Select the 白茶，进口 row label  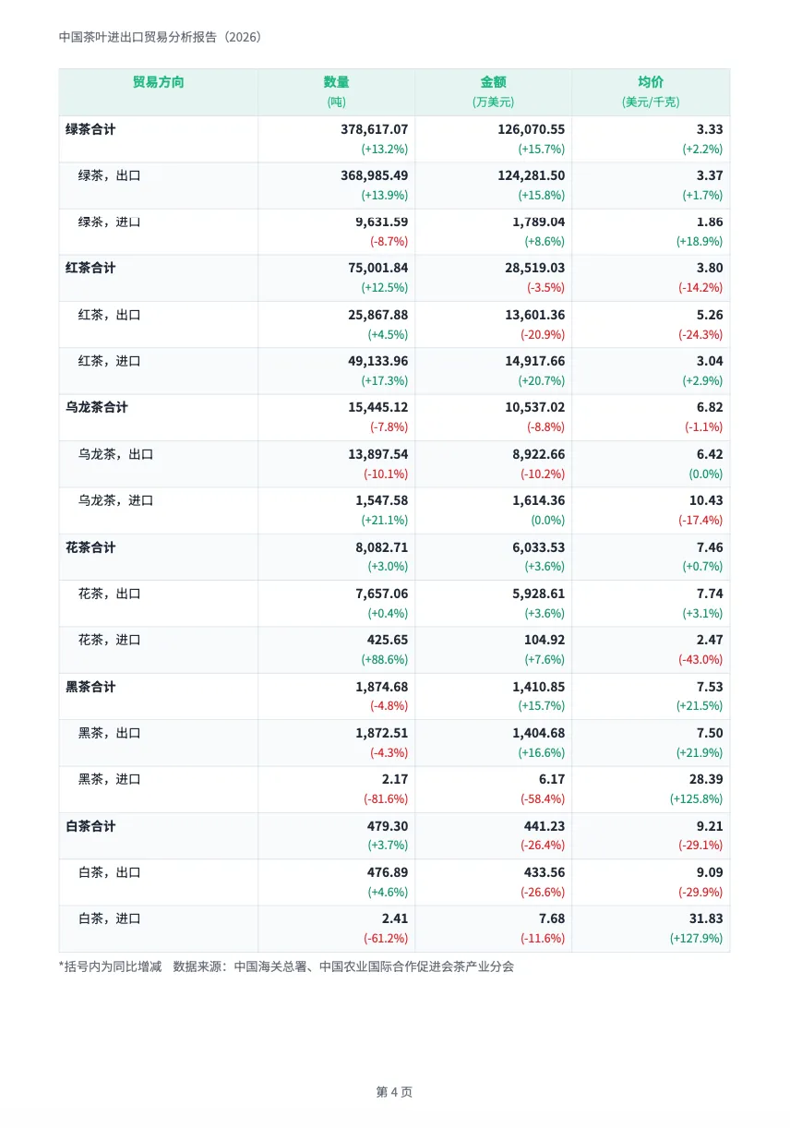click(x=109, y=918)
